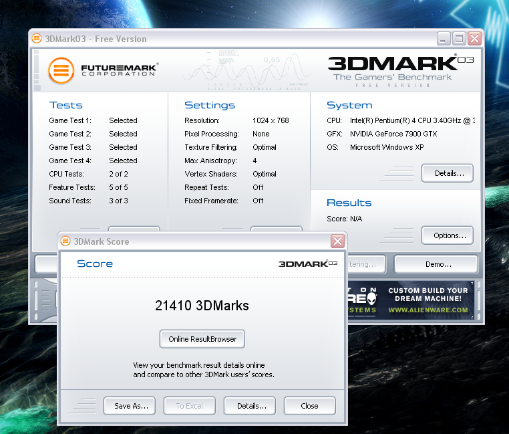Click the 'View your benchmark result details online' text
The width and height of the screenshot is (509, 434).
tap(199, 365)
